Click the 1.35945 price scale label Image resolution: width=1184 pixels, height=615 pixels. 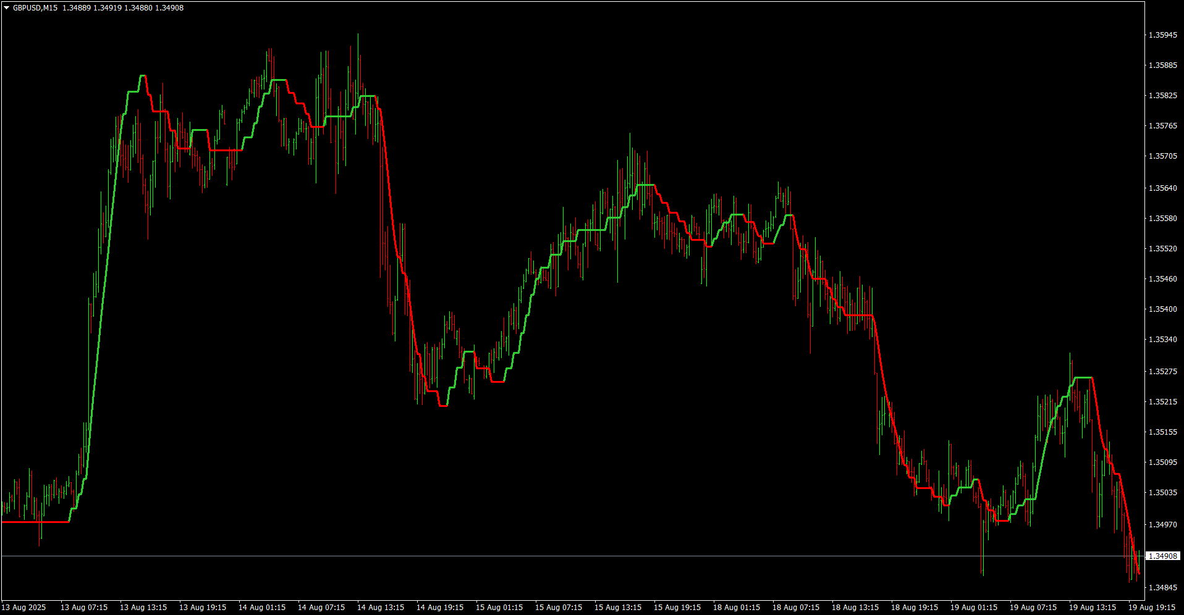(1162, 35)
